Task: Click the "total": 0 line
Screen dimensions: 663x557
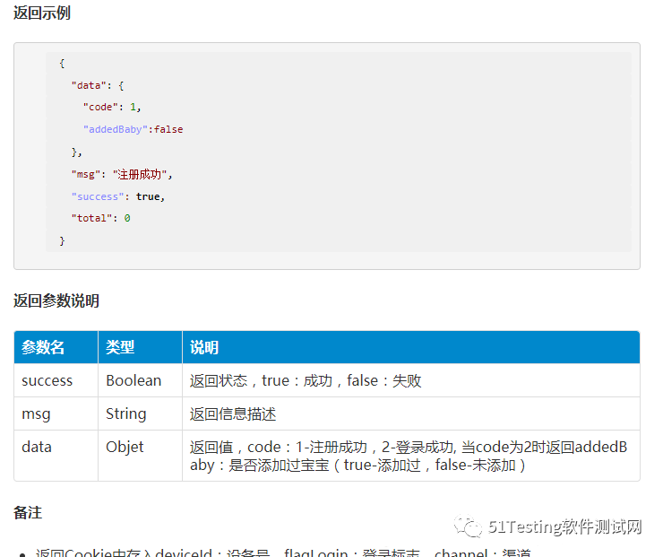Action: 100,218
